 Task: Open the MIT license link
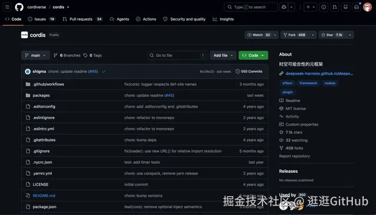point(293,109)
